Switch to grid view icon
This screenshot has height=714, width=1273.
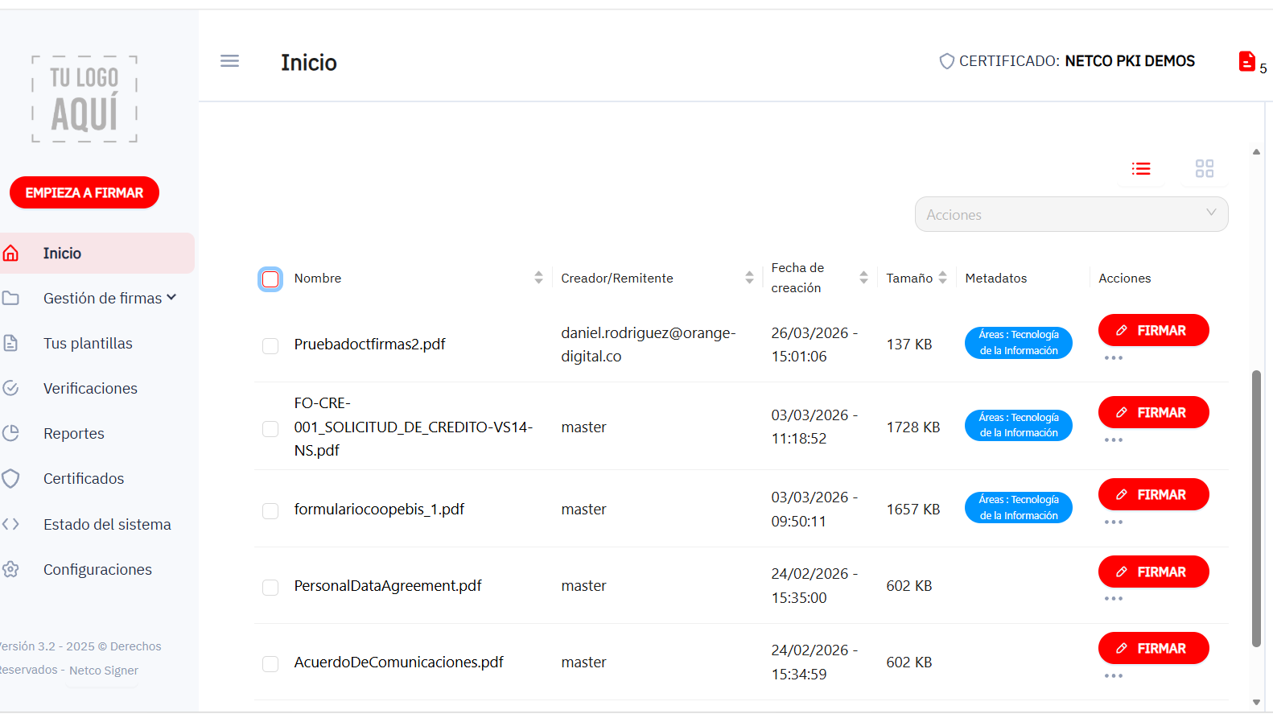coord(1204,168)
